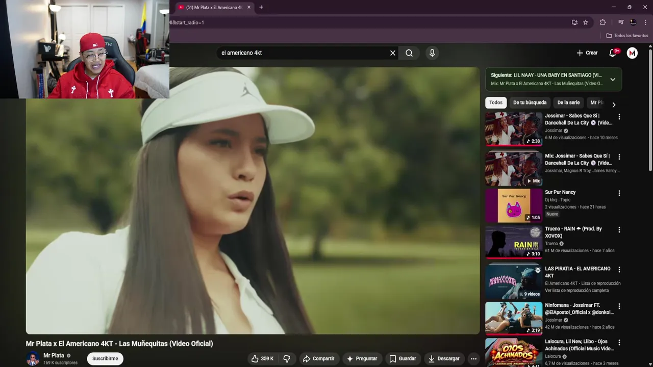653x367 pixels.
Task: Open the Trueno RAIN thumbnail
Action: pyautogui.click(x=514, y=243)
